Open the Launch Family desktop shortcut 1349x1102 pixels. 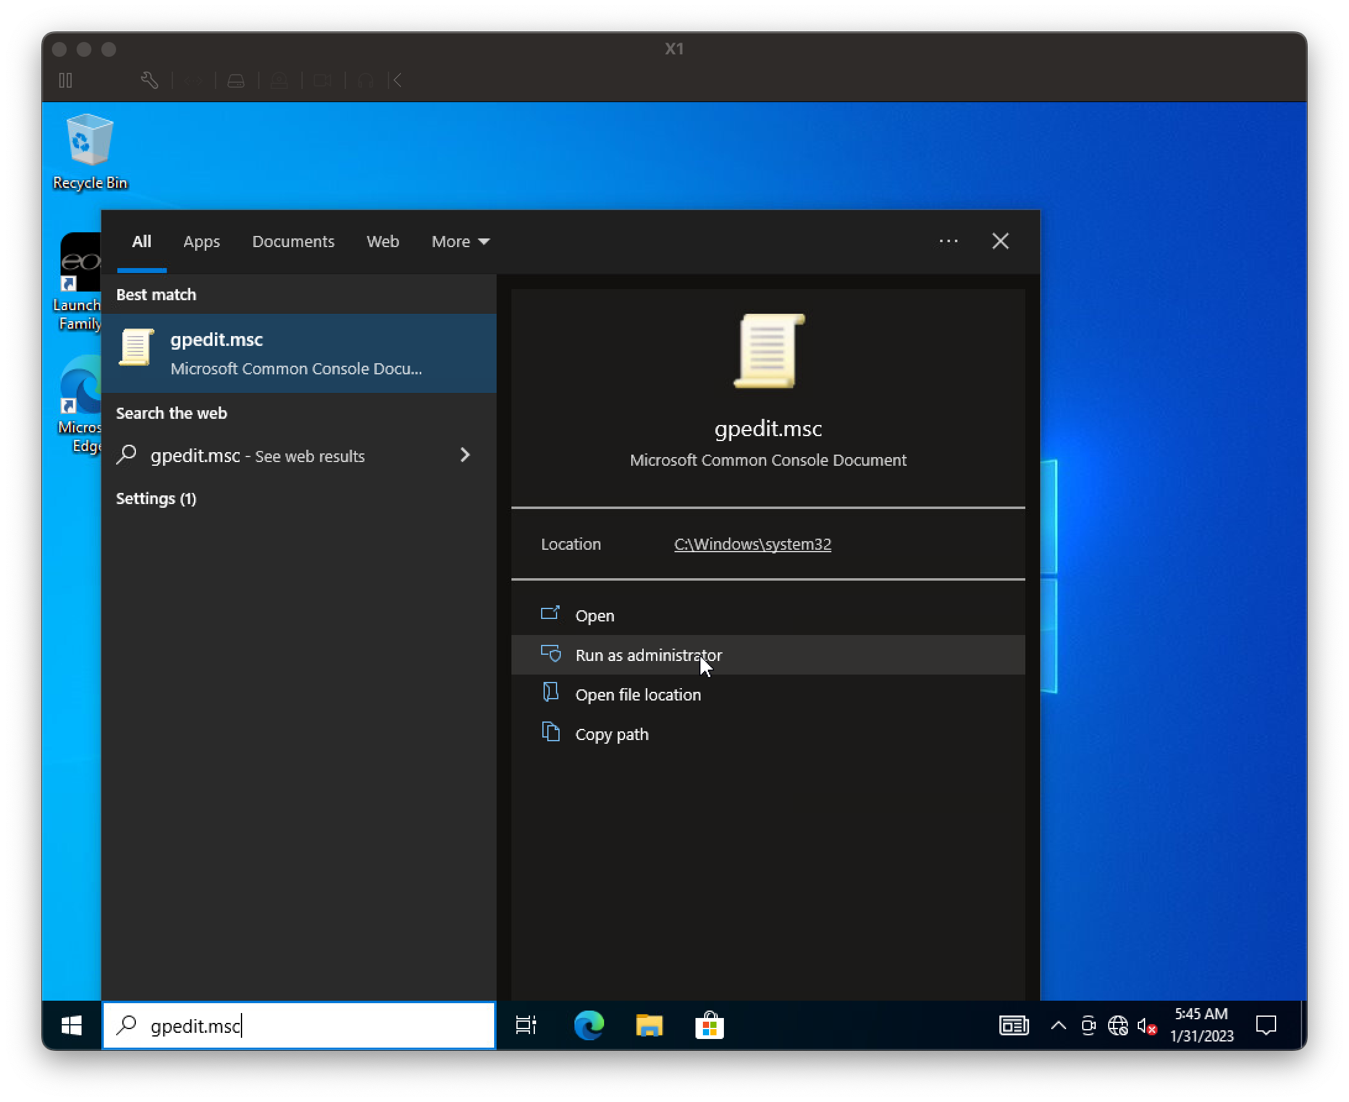coord(78,282)
